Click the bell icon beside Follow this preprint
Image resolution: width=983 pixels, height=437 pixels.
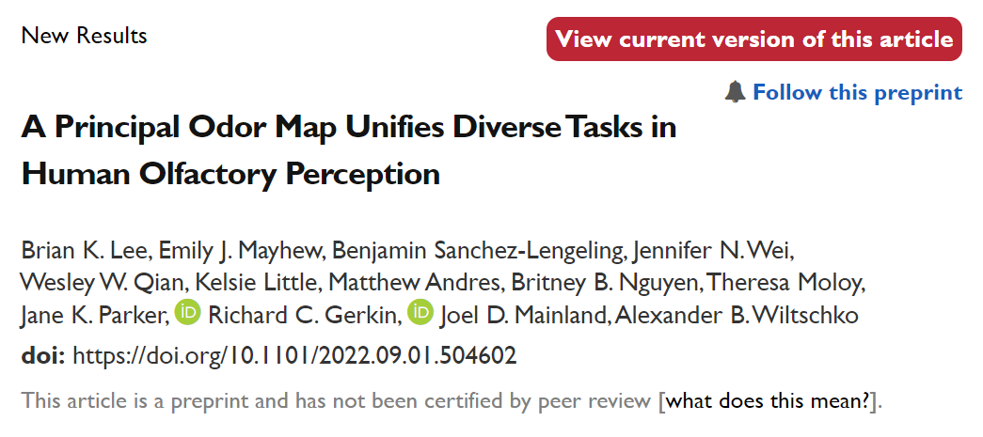[736, 92]
